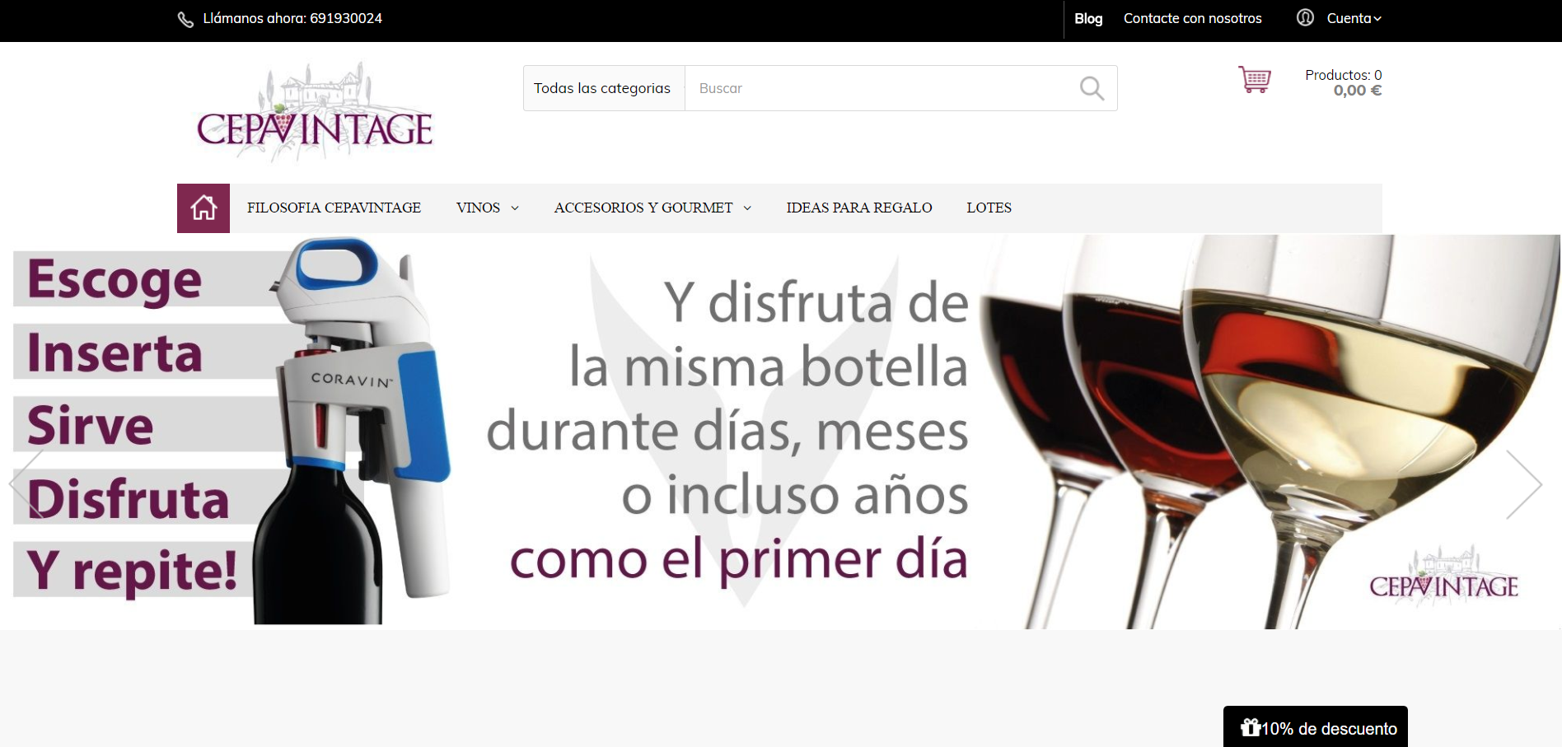The height and width of the screenshot is (747, 1562).
Task: Expand the ACCESORIOS Y GOURMET chevron
Action: pyautogui.click(x=747, y=208)
